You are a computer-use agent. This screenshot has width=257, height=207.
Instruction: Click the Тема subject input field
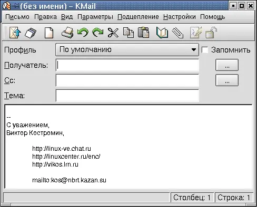(x=127, y=96)
